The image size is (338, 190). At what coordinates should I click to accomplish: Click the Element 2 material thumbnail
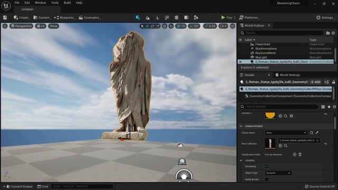click(270, 116)
